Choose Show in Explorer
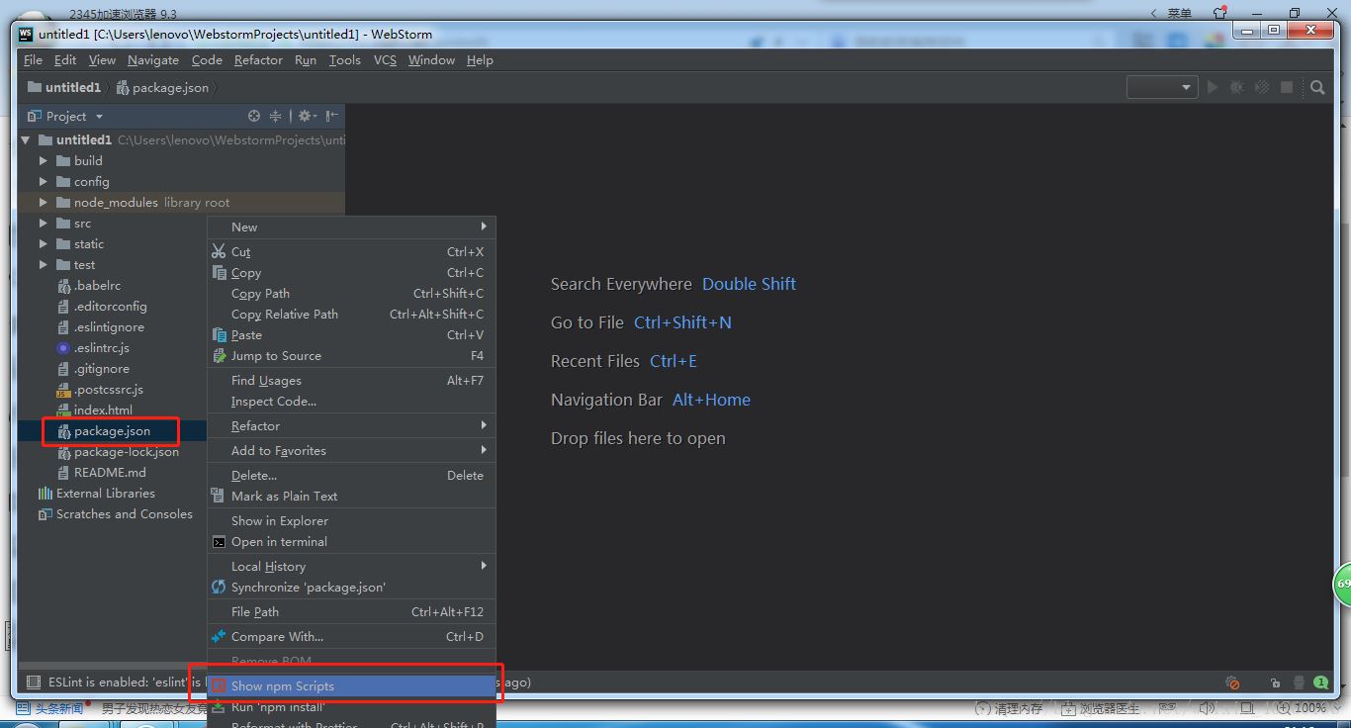The image size is (1351, 728). click(x=351, y=521)
